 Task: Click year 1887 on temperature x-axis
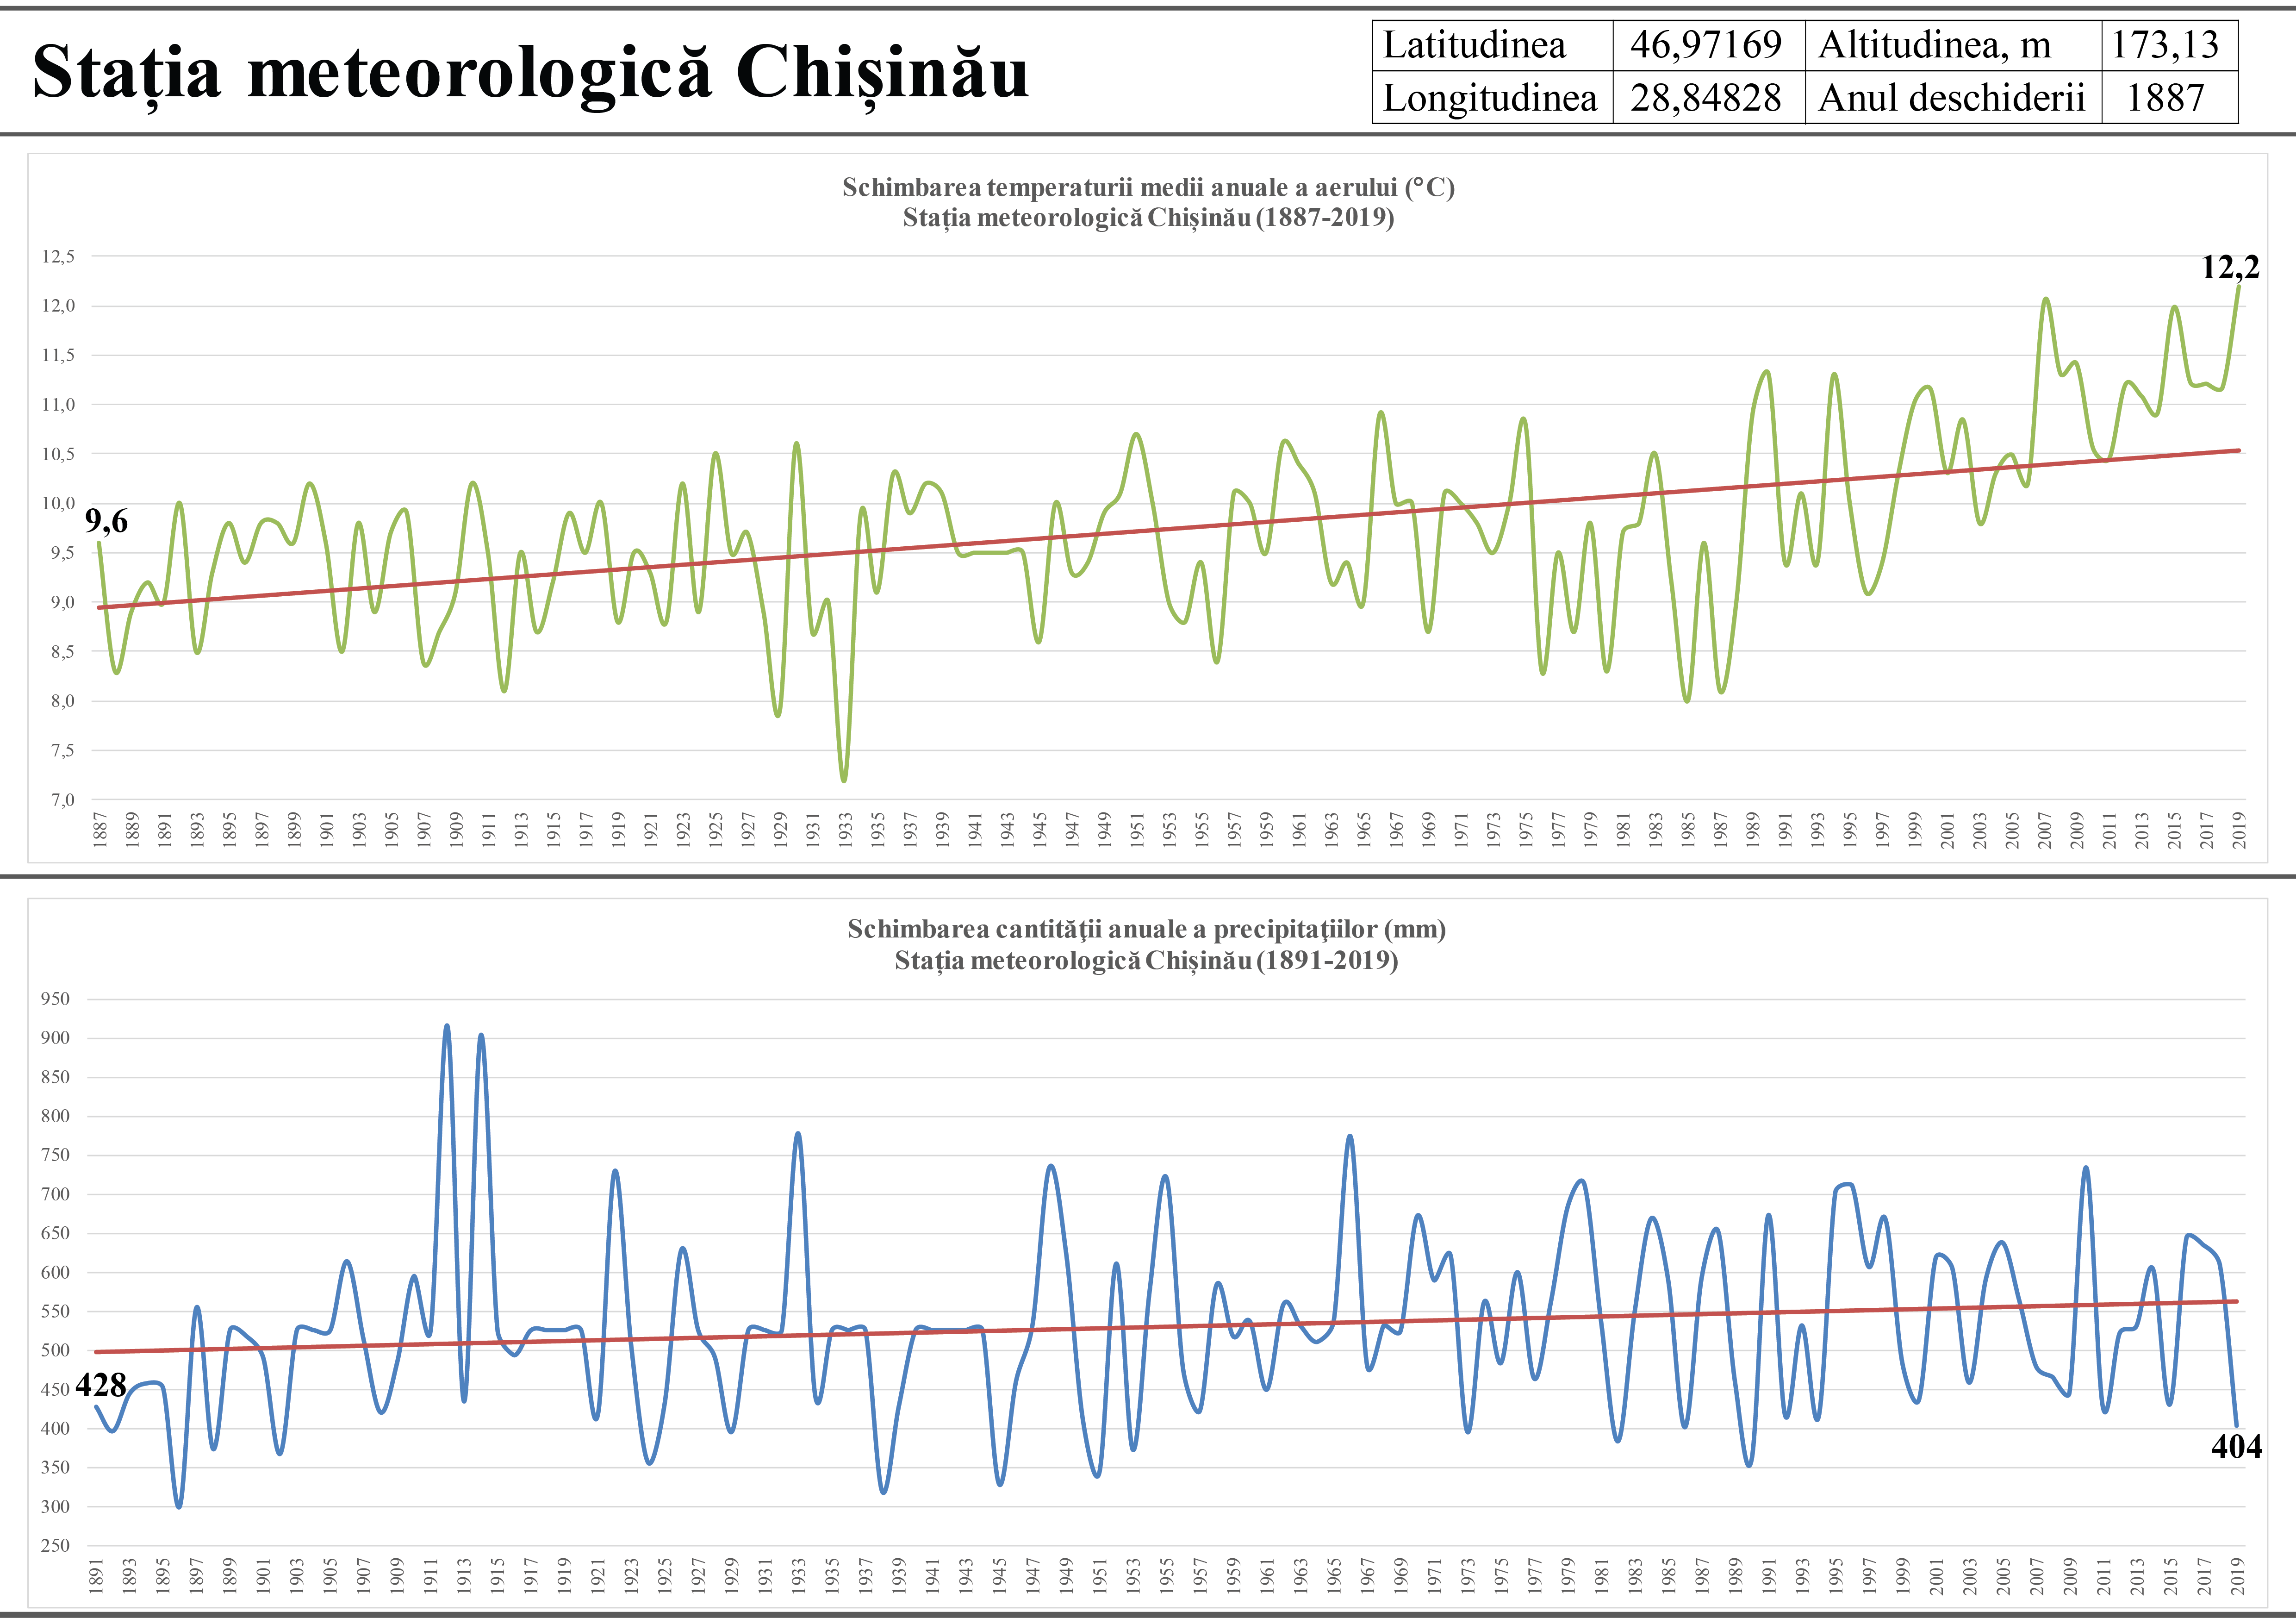click(x=100, y=830)
